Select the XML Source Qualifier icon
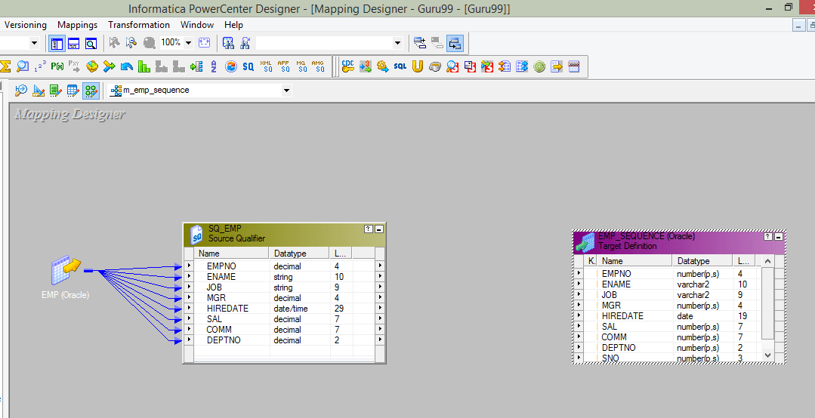815x418 pixels. pyautogui.click(x=266, y=66)
